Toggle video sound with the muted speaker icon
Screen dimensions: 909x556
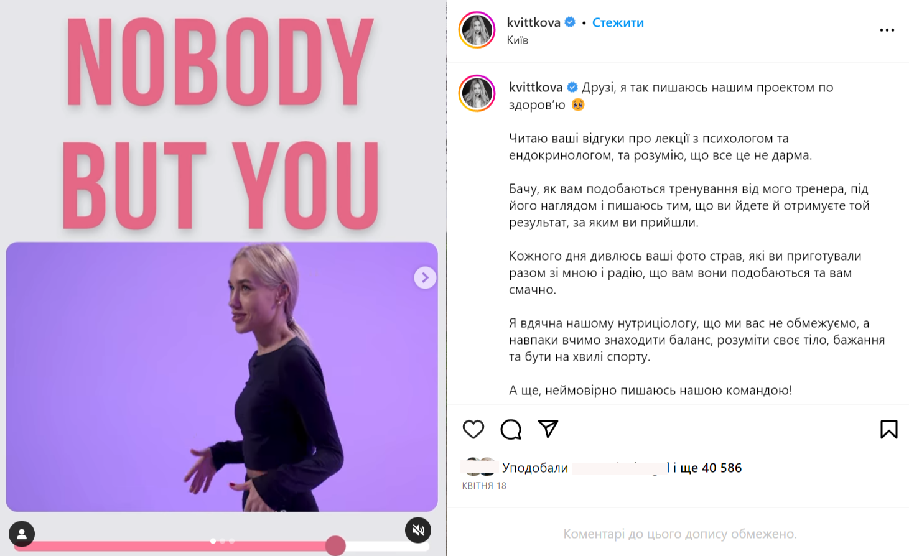click(418, 530)
